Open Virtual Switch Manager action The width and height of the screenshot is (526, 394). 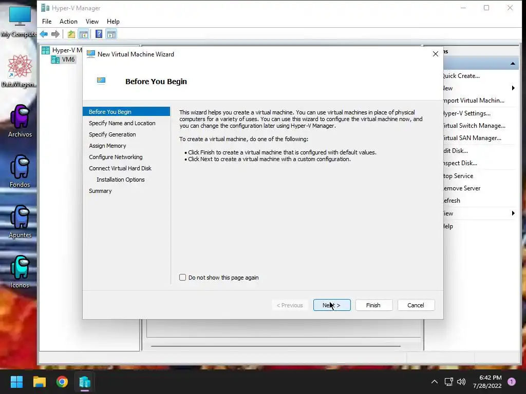point(474,126)
